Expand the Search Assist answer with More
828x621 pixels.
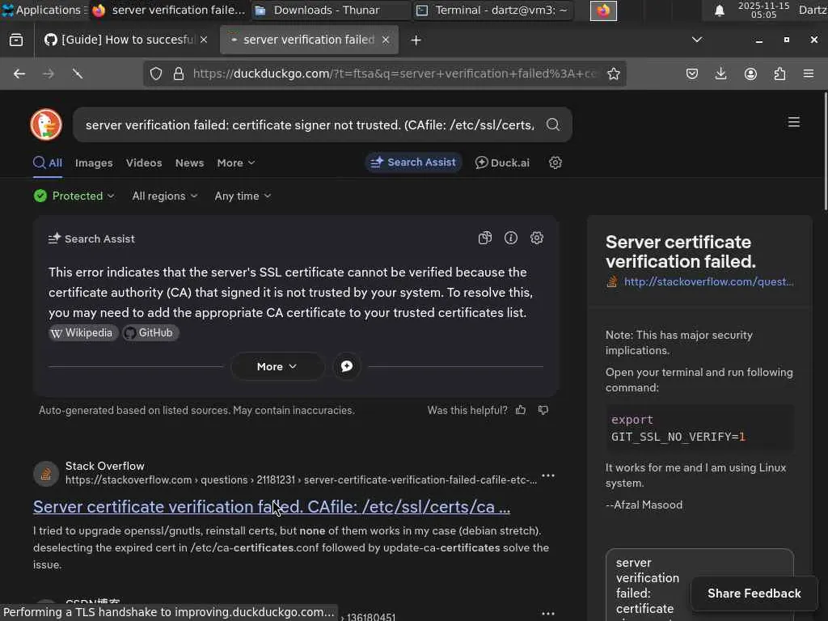(277, 366)
